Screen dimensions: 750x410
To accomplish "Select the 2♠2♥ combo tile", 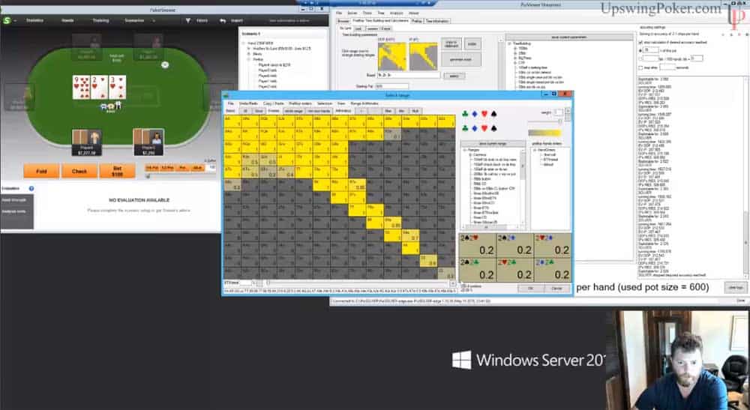I will coord(477,245).
